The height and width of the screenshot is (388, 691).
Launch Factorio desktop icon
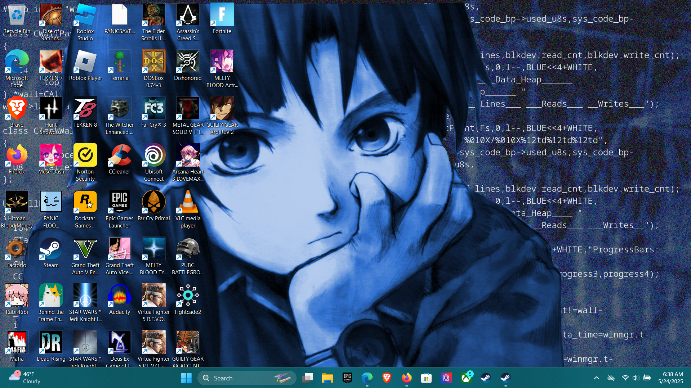click(x=17, y=253)
